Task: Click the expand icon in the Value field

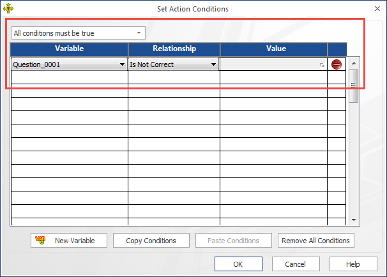Action: click(322, 65)
